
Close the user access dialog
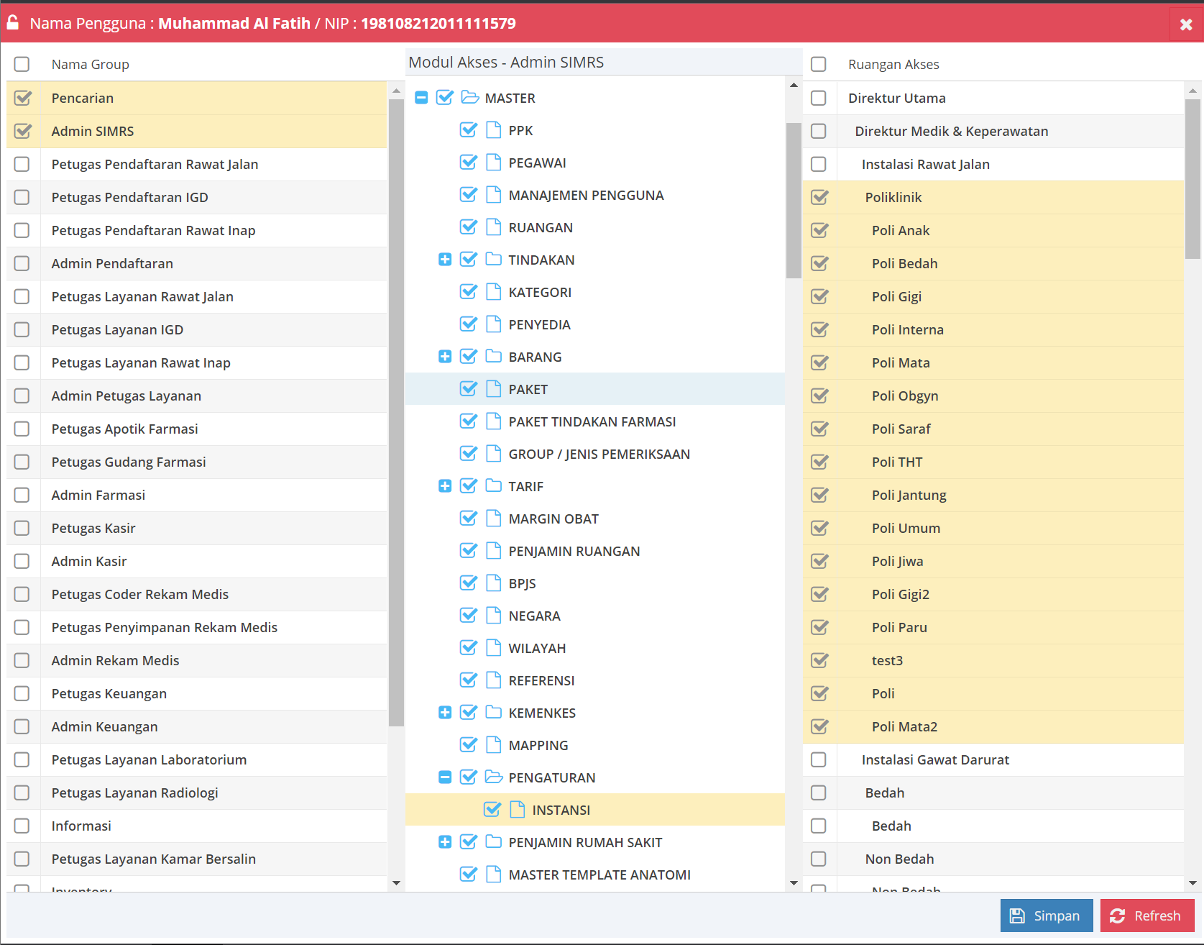(x=1186, y=24)
